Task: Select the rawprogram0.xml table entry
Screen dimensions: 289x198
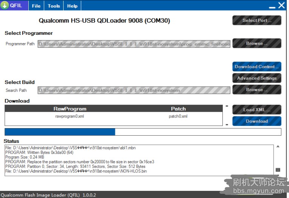Action: 70,116
